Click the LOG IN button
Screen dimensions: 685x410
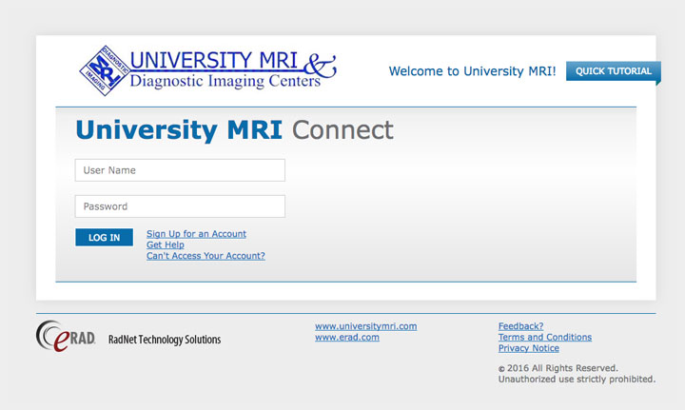coord(104,238)
